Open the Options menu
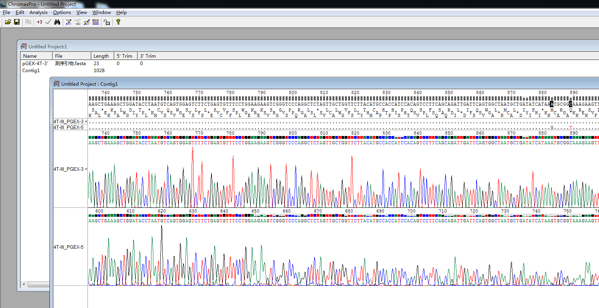The image size is (599, 308). tap(62, 12)
